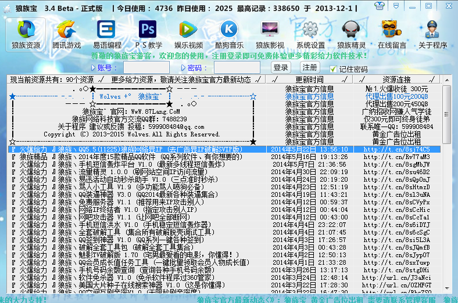Click the 联系唯一QQ: 599908484 entry

[x=396, y=127]
